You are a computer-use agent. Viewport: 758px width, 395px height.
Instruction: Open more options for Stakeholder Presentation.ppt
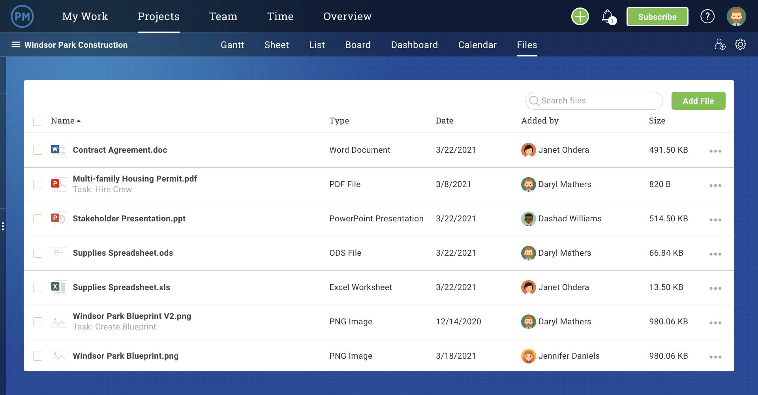(x=715, y=220)
